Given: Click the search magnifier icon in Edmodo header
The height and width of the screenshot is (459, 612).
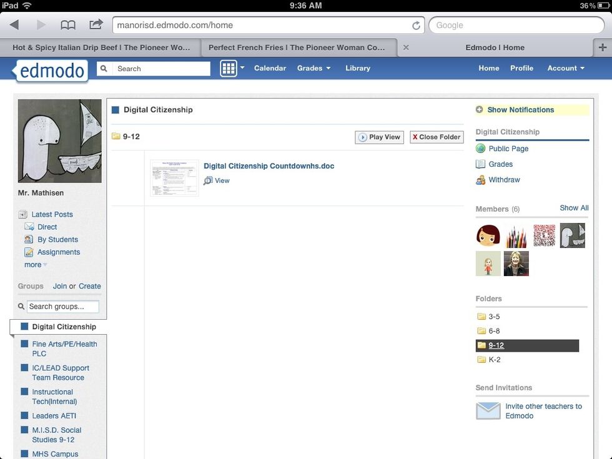Looking at the screenshot, I should (104, 69).
